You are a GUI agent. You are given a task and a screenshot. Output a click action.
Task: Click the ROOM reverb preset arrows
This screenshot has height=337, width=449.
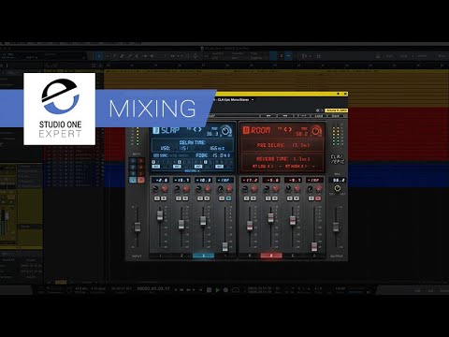(288, 129)
